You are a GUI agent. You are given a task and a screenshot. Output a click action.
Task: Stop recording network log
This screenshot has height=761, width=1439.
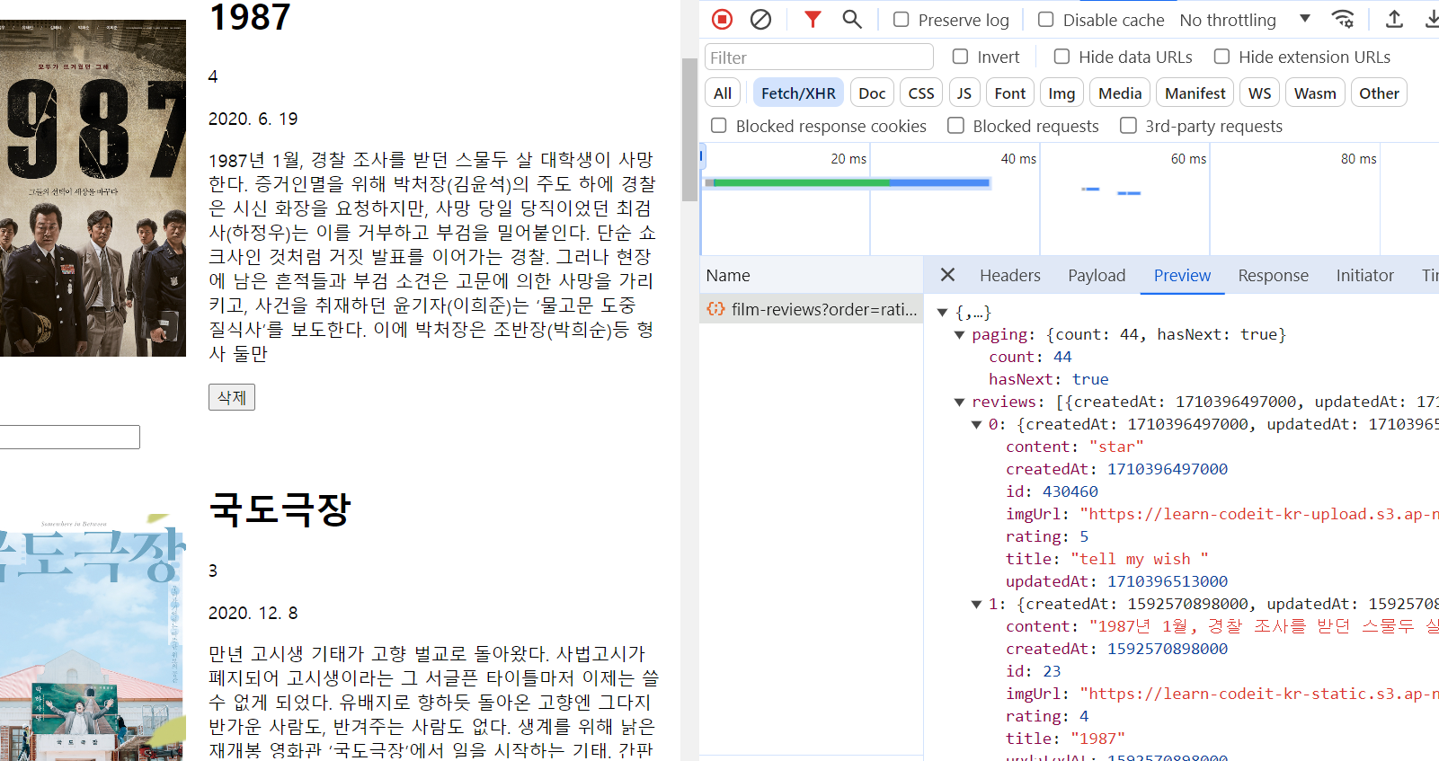pyautogui.click(x=722, y=19)
